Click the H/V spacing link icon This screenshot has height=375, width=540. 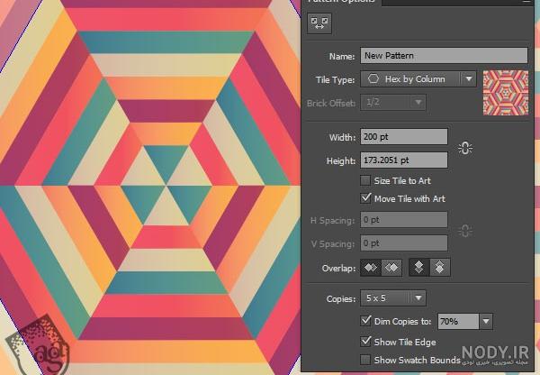point(465,231)
